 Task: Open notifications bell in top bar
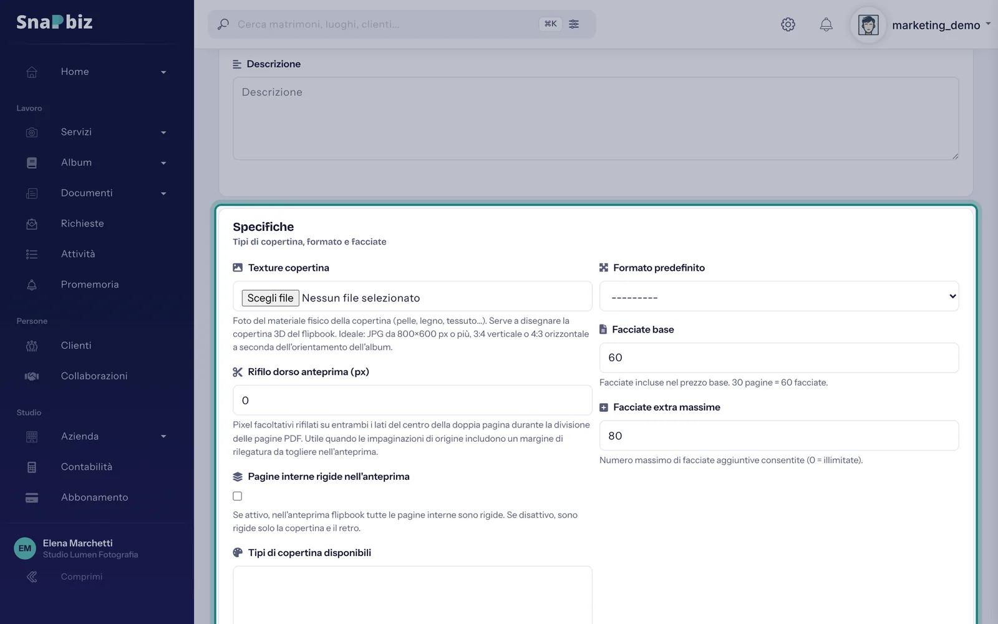[x=826, y=24]
